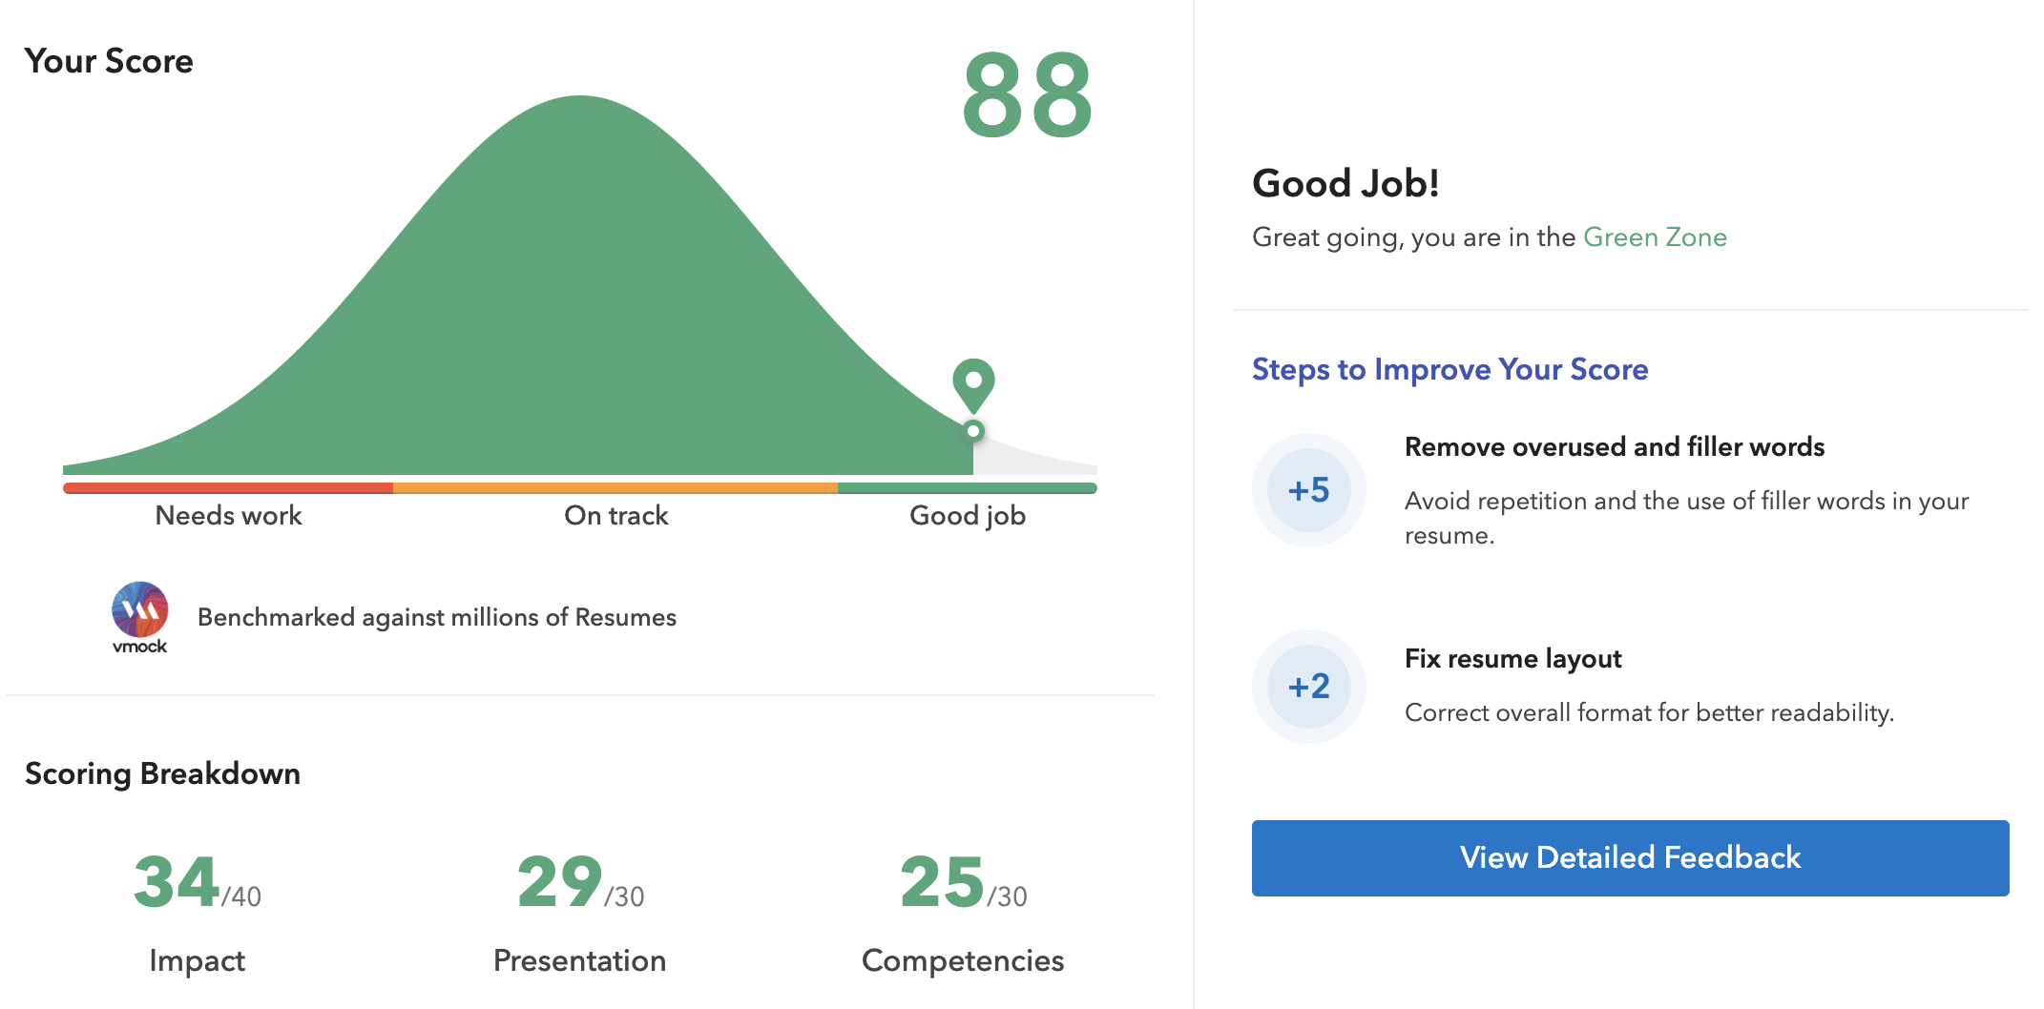2044x1009 pixels.
Task: Click the green score location pin
Action: 973,382
